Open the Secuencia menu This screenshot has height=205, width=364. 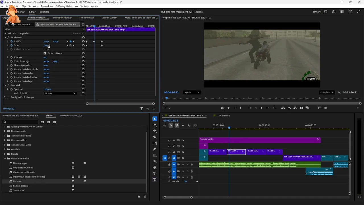tap(33, 6)
